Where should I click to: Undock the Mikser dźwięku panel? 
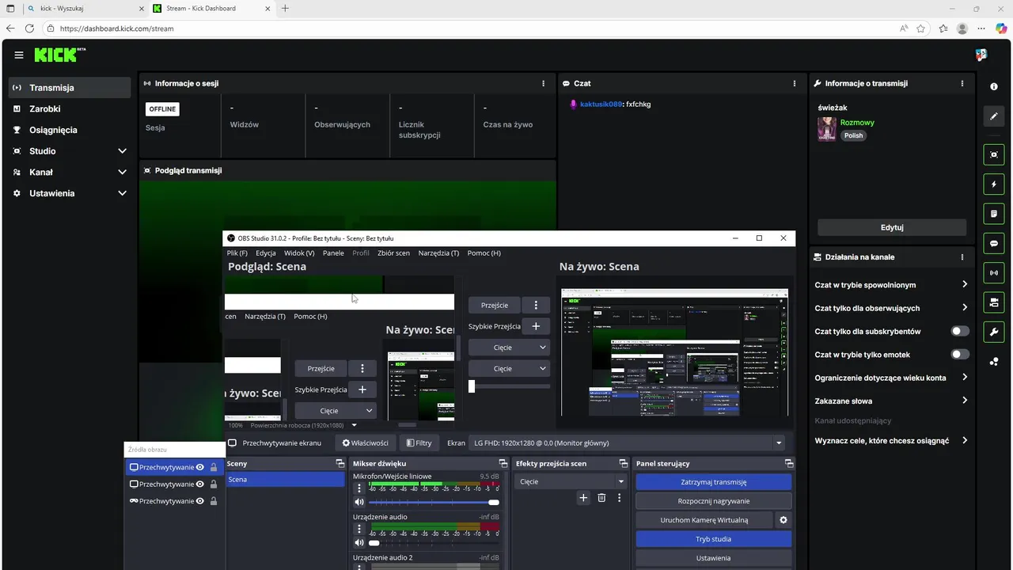click(x=503, y=464)
